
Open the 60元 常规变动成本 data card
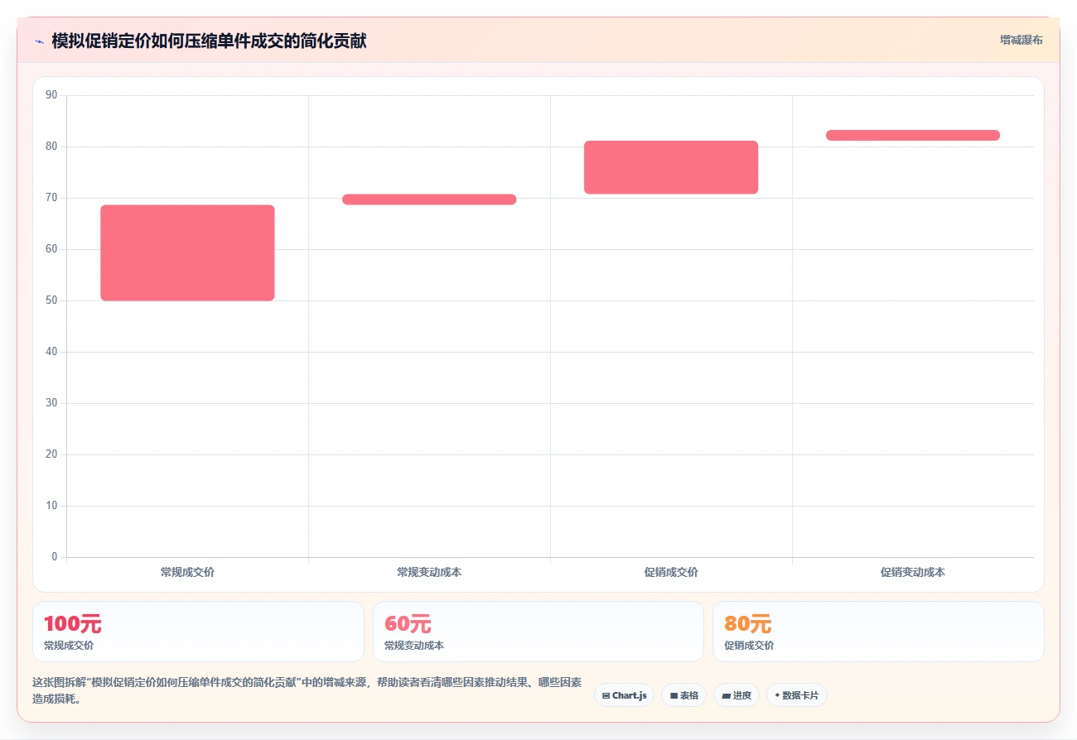coord(538,632)
